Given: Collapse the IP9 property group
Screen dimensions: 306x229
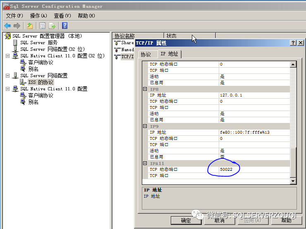Looking at the screenshot, I should [145, 126].
